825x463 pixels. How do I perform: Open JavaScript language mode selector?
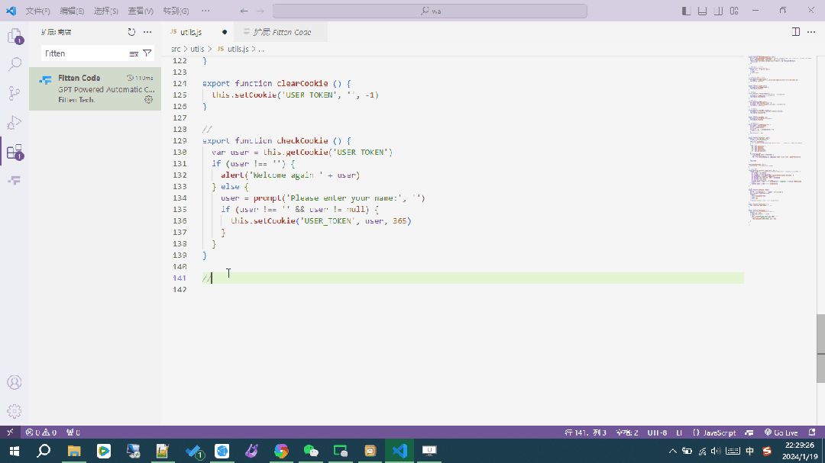pyautogui.click(x=714, y=432)
